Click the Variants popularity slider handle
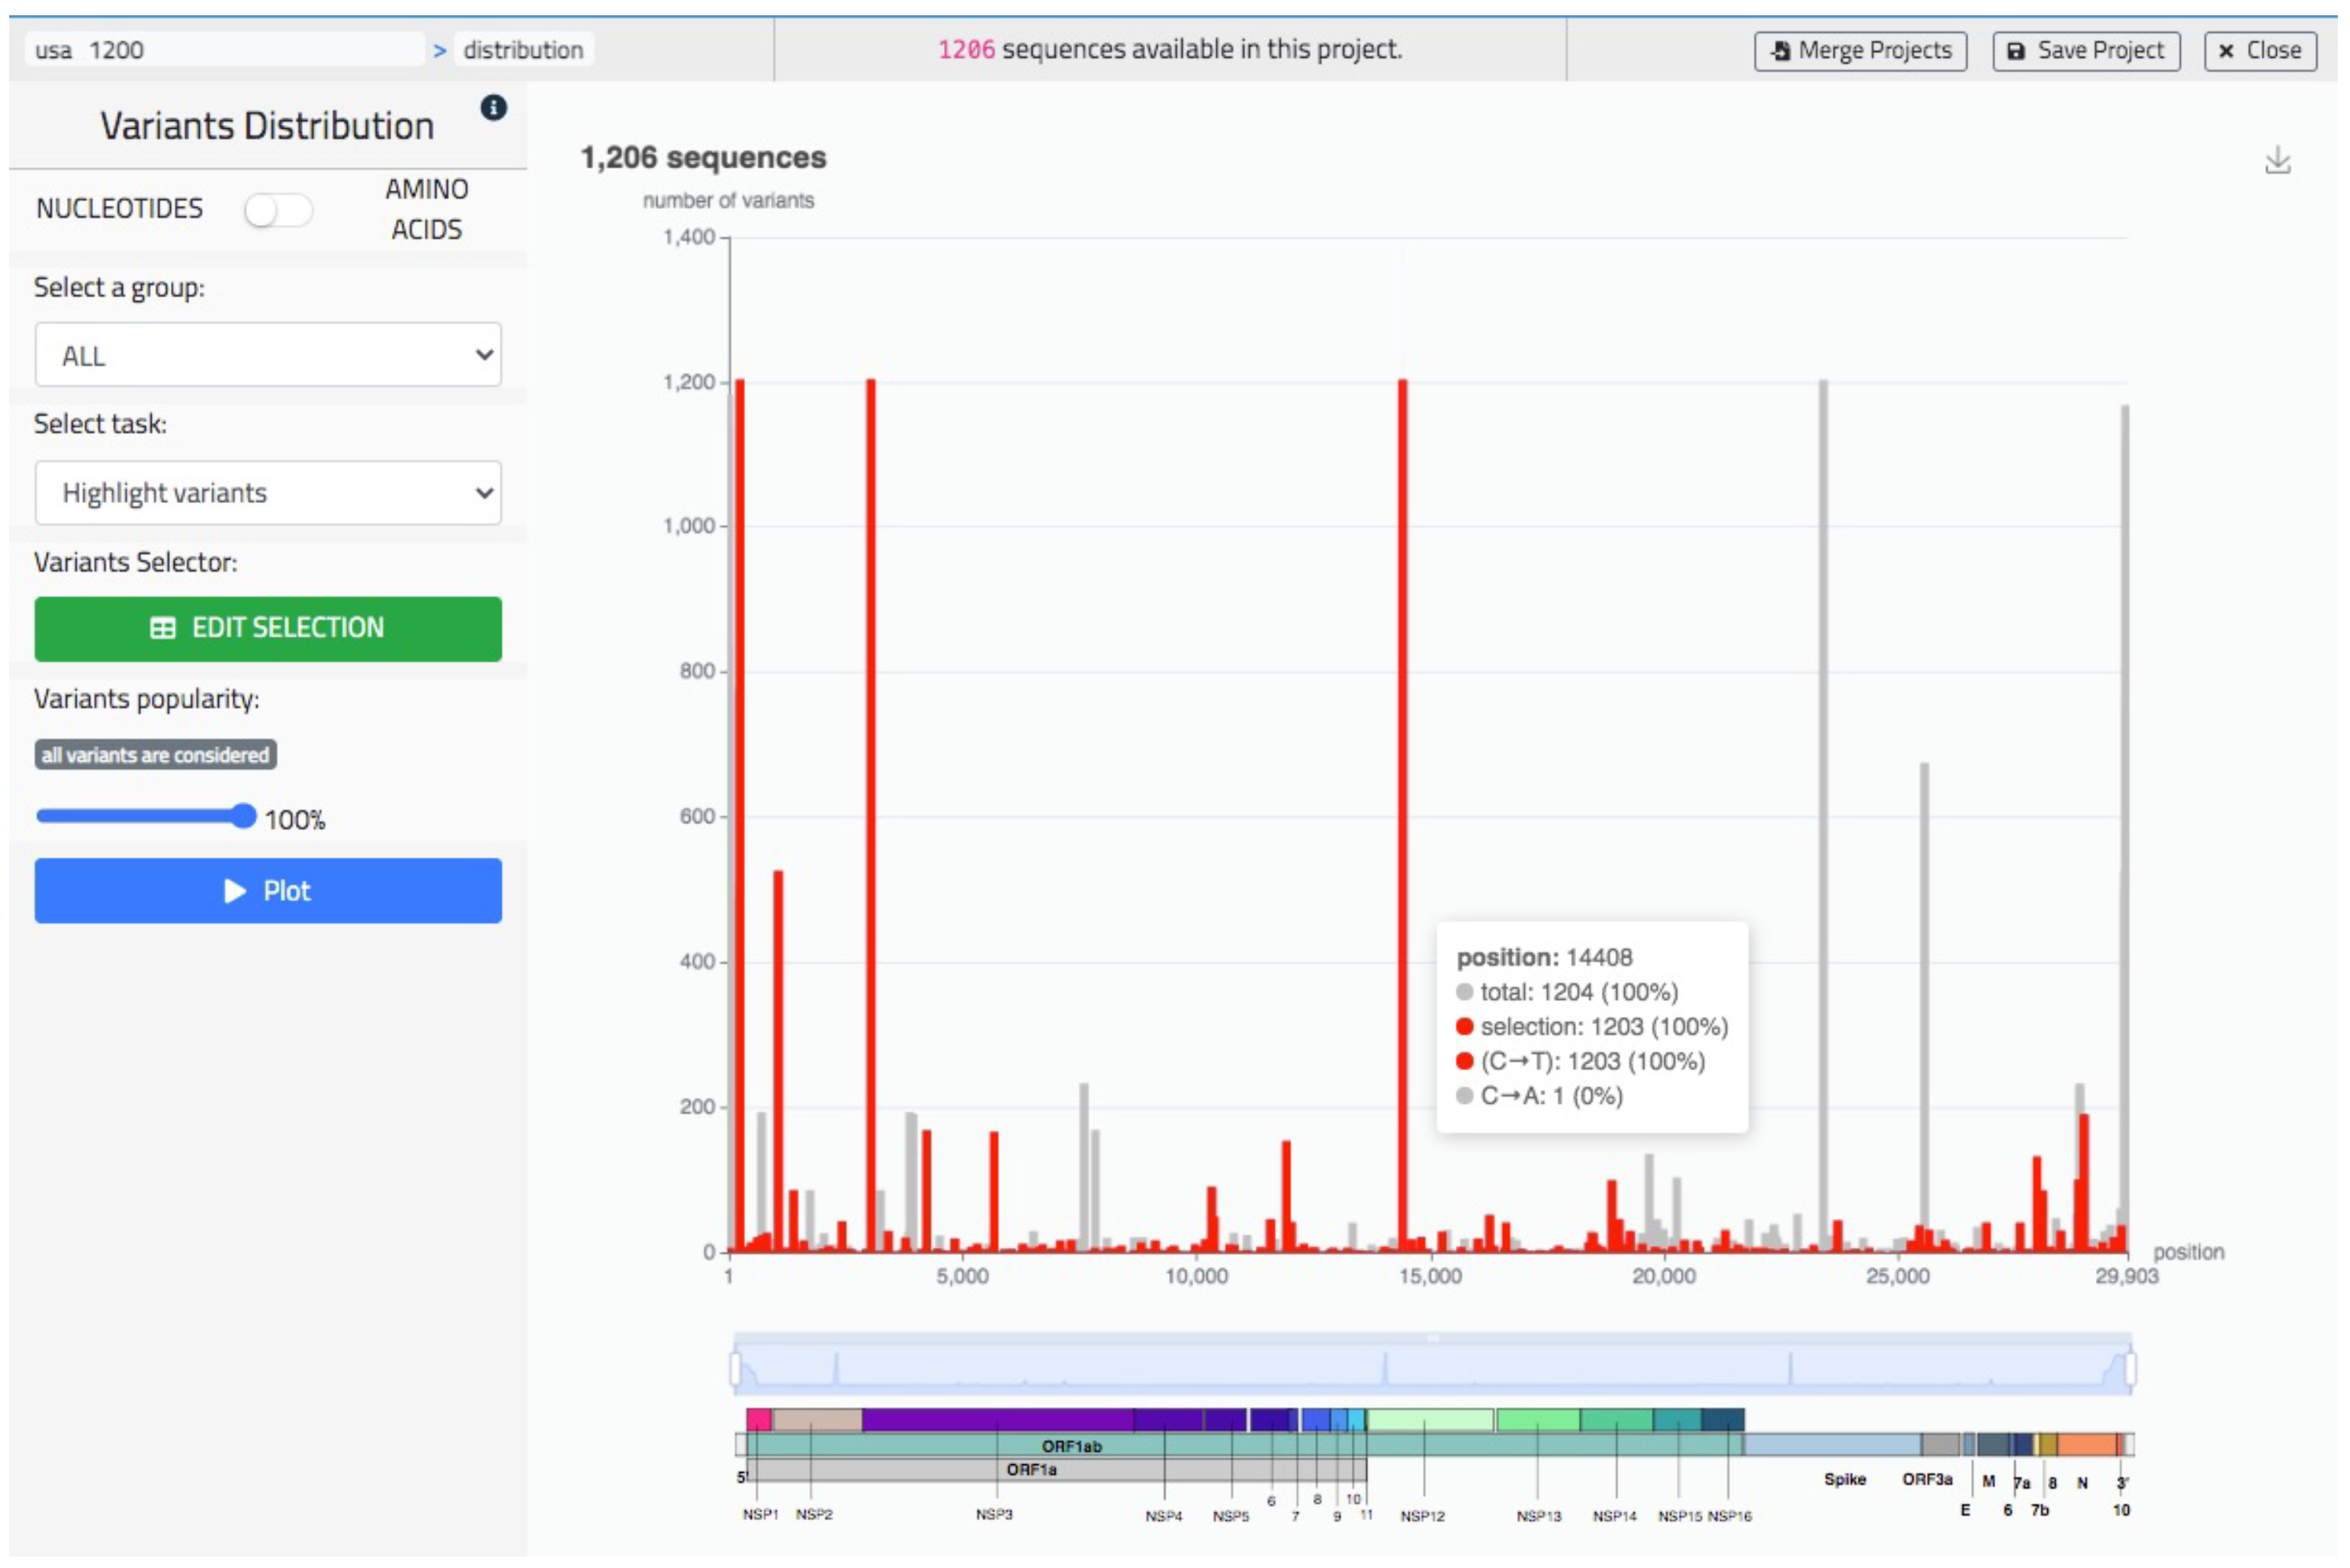The image size is (2350, 1568). coord(243,816)
